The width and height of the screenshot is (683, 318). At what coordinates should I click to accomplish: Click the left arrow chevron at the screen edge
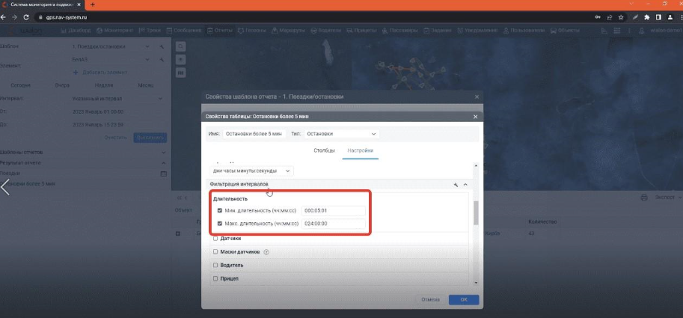[6, 186]
